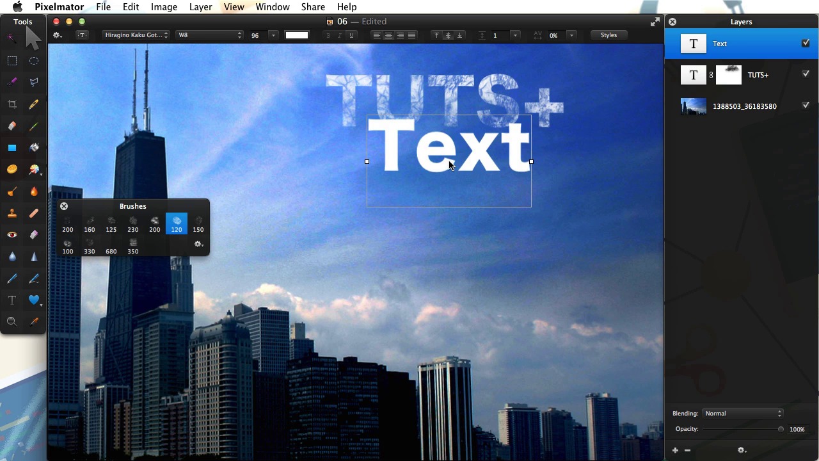Close the Layers panel
Image resolution: width=819 pixels, height=461 pixels.
click(672, 22)
